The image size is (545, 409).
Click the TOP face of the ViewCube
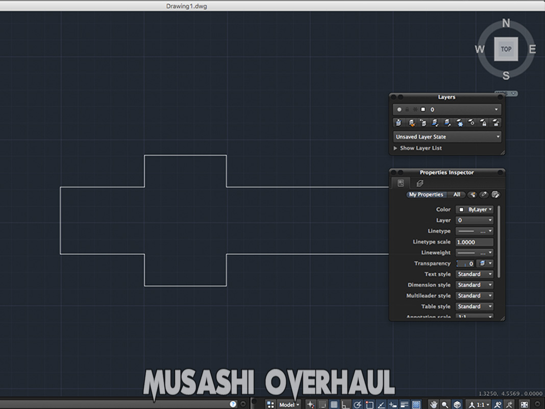(506, 49)
